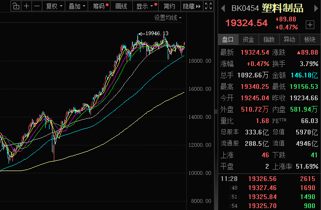Click the 16000.00 axis label
Screen dimensions: 321x210
(x=200, y=89)
